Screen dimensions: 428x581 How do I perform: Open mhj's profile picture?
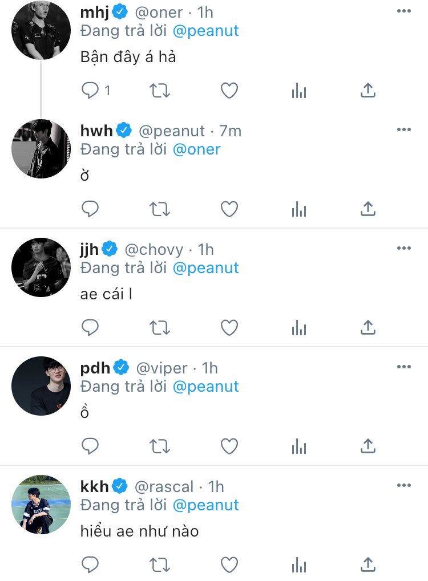tap(41, 30)
